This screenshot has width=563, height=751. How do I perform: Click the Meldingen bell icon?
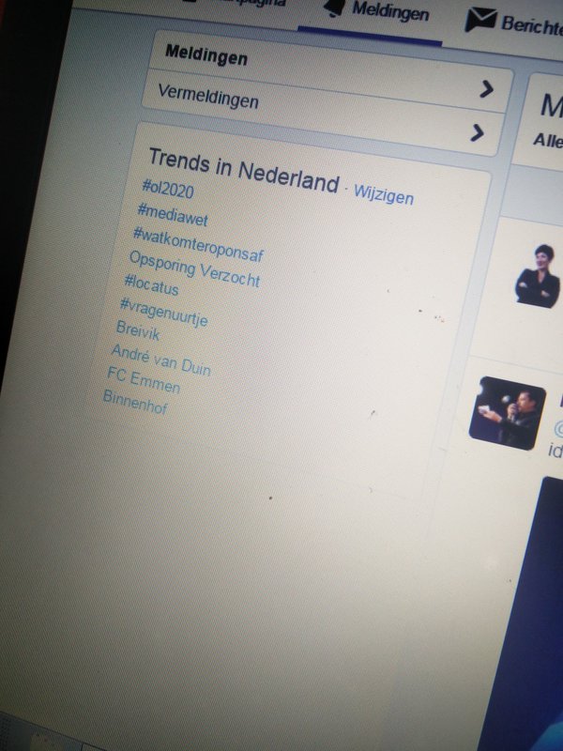[x=335, y=8]
